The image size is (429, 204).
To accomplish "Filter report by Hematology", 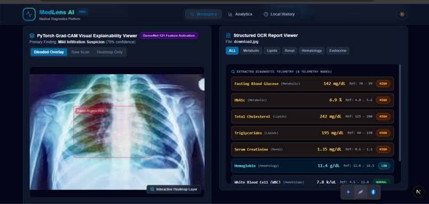I will click(311, 51).
